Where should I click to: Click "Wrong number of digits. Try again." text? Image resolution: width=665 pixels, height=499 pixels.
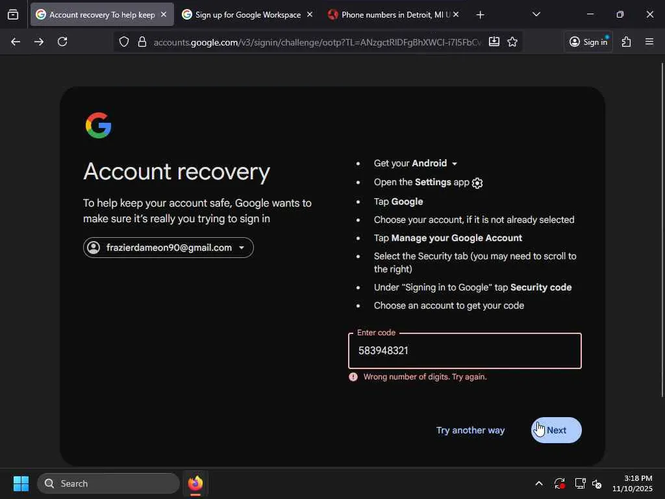point(425,377)
